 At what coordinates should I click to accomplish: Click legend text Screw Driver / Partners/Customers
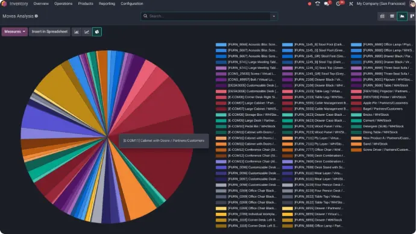tap(386, 150)
